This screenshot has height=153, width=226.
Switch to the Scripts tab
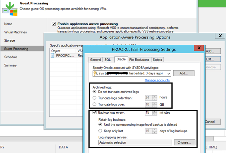coord(157,60)
